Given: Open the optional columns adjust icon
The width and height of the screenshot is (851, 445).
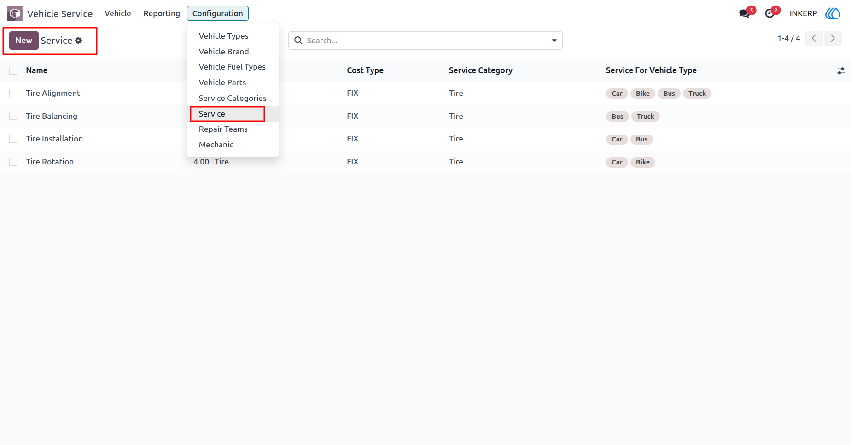Looking at the screenshot, I should [841, 70].
